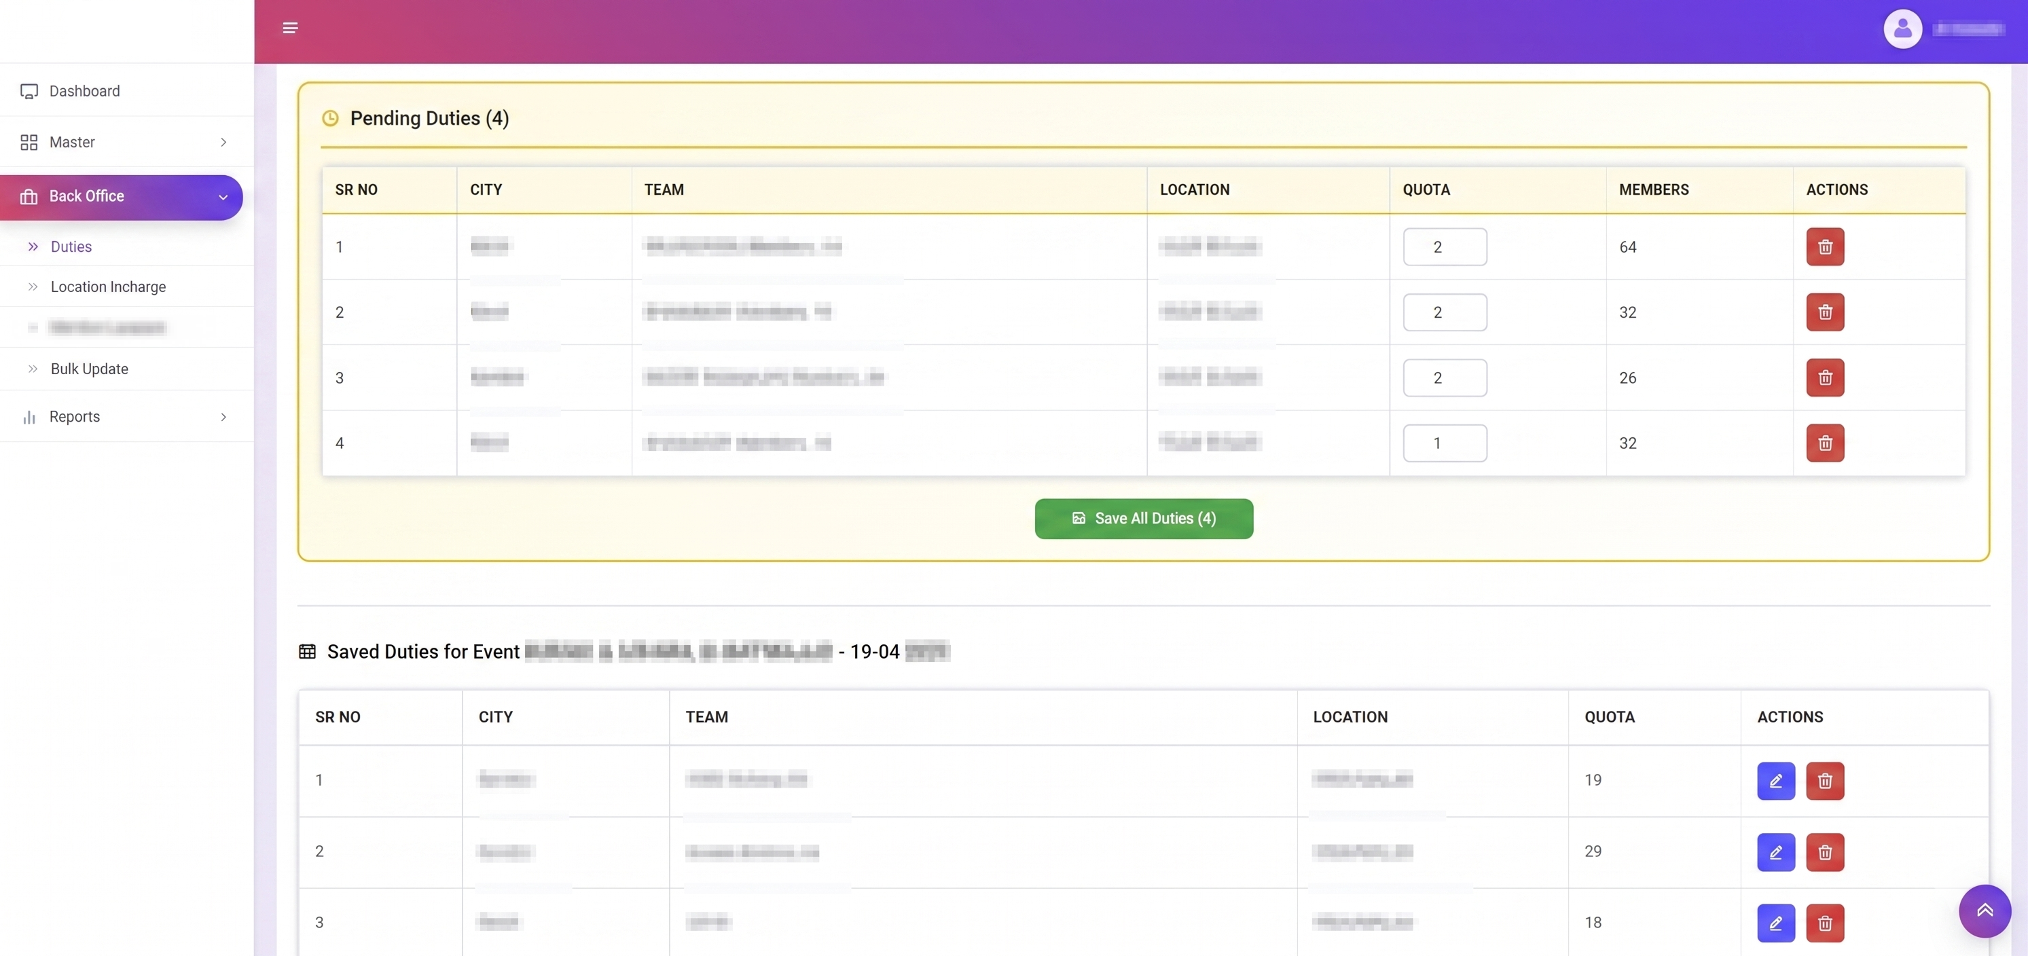Click the blurred username in header
The height and width of the screenshot is (956, 2028).
(1968, 29)
